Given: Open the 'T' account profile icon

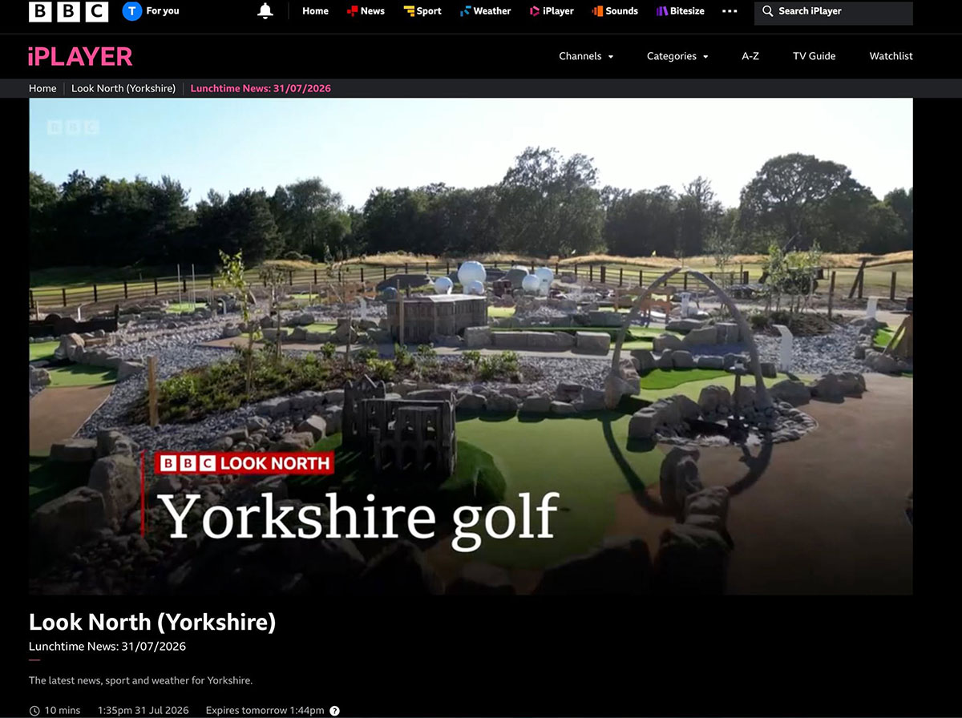Looking at the screenshot, I should coord(131,11).
